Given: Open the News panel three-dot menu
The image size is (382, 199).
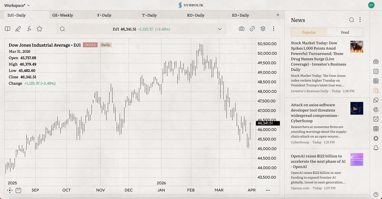Looking at the screenshot, I should (x=360, y=20).
